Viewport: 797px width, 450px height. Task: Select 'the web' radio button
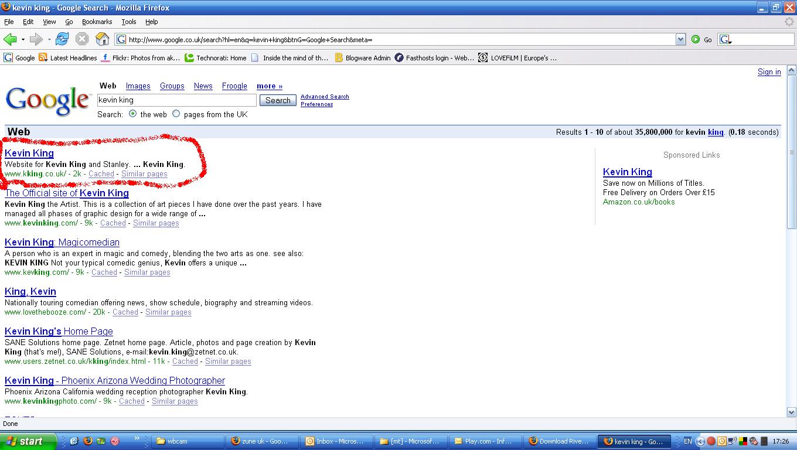133,114
